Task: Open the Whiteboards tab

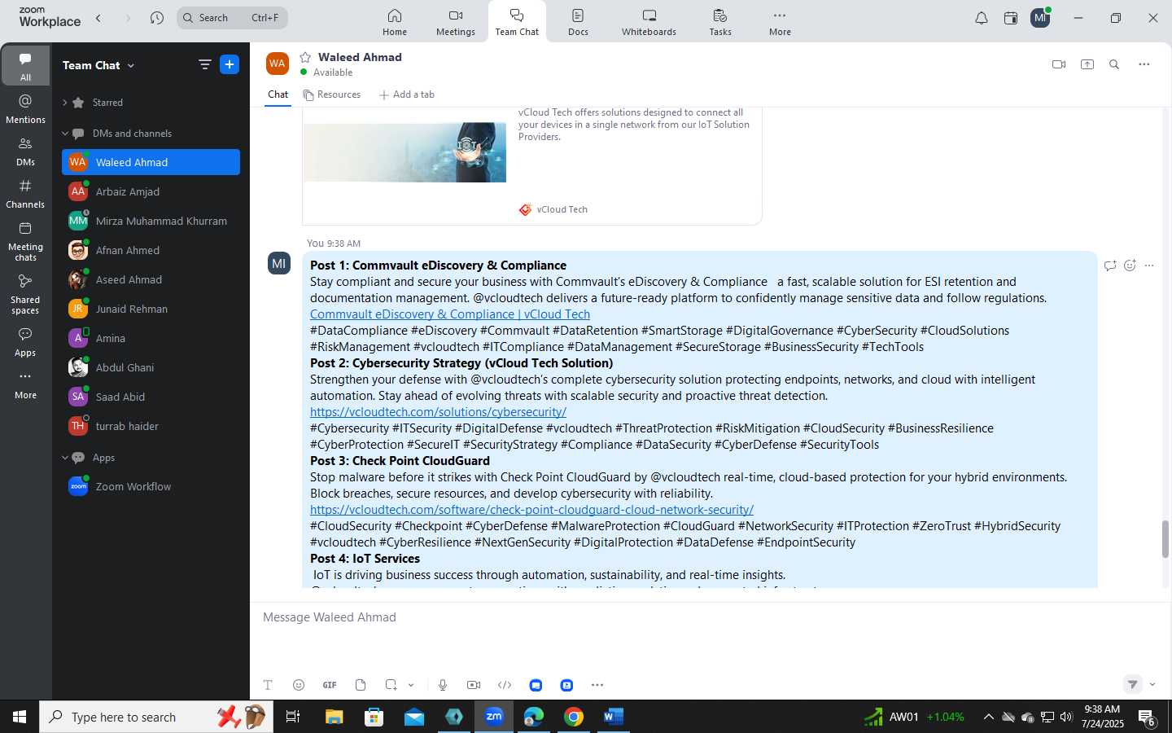Action: [x=649, y=22]
